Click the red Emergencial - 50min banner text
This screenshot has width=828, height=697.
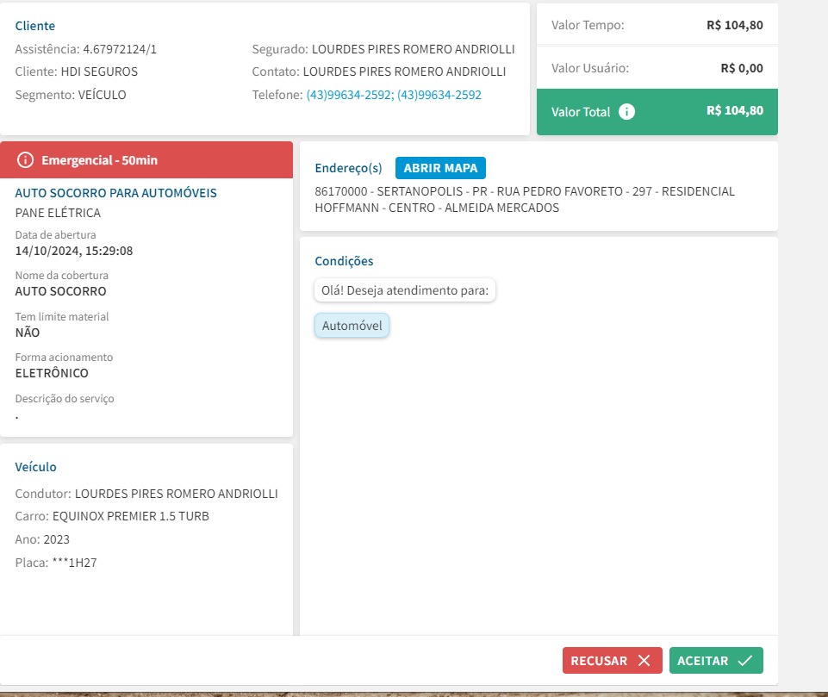(99, 160)
